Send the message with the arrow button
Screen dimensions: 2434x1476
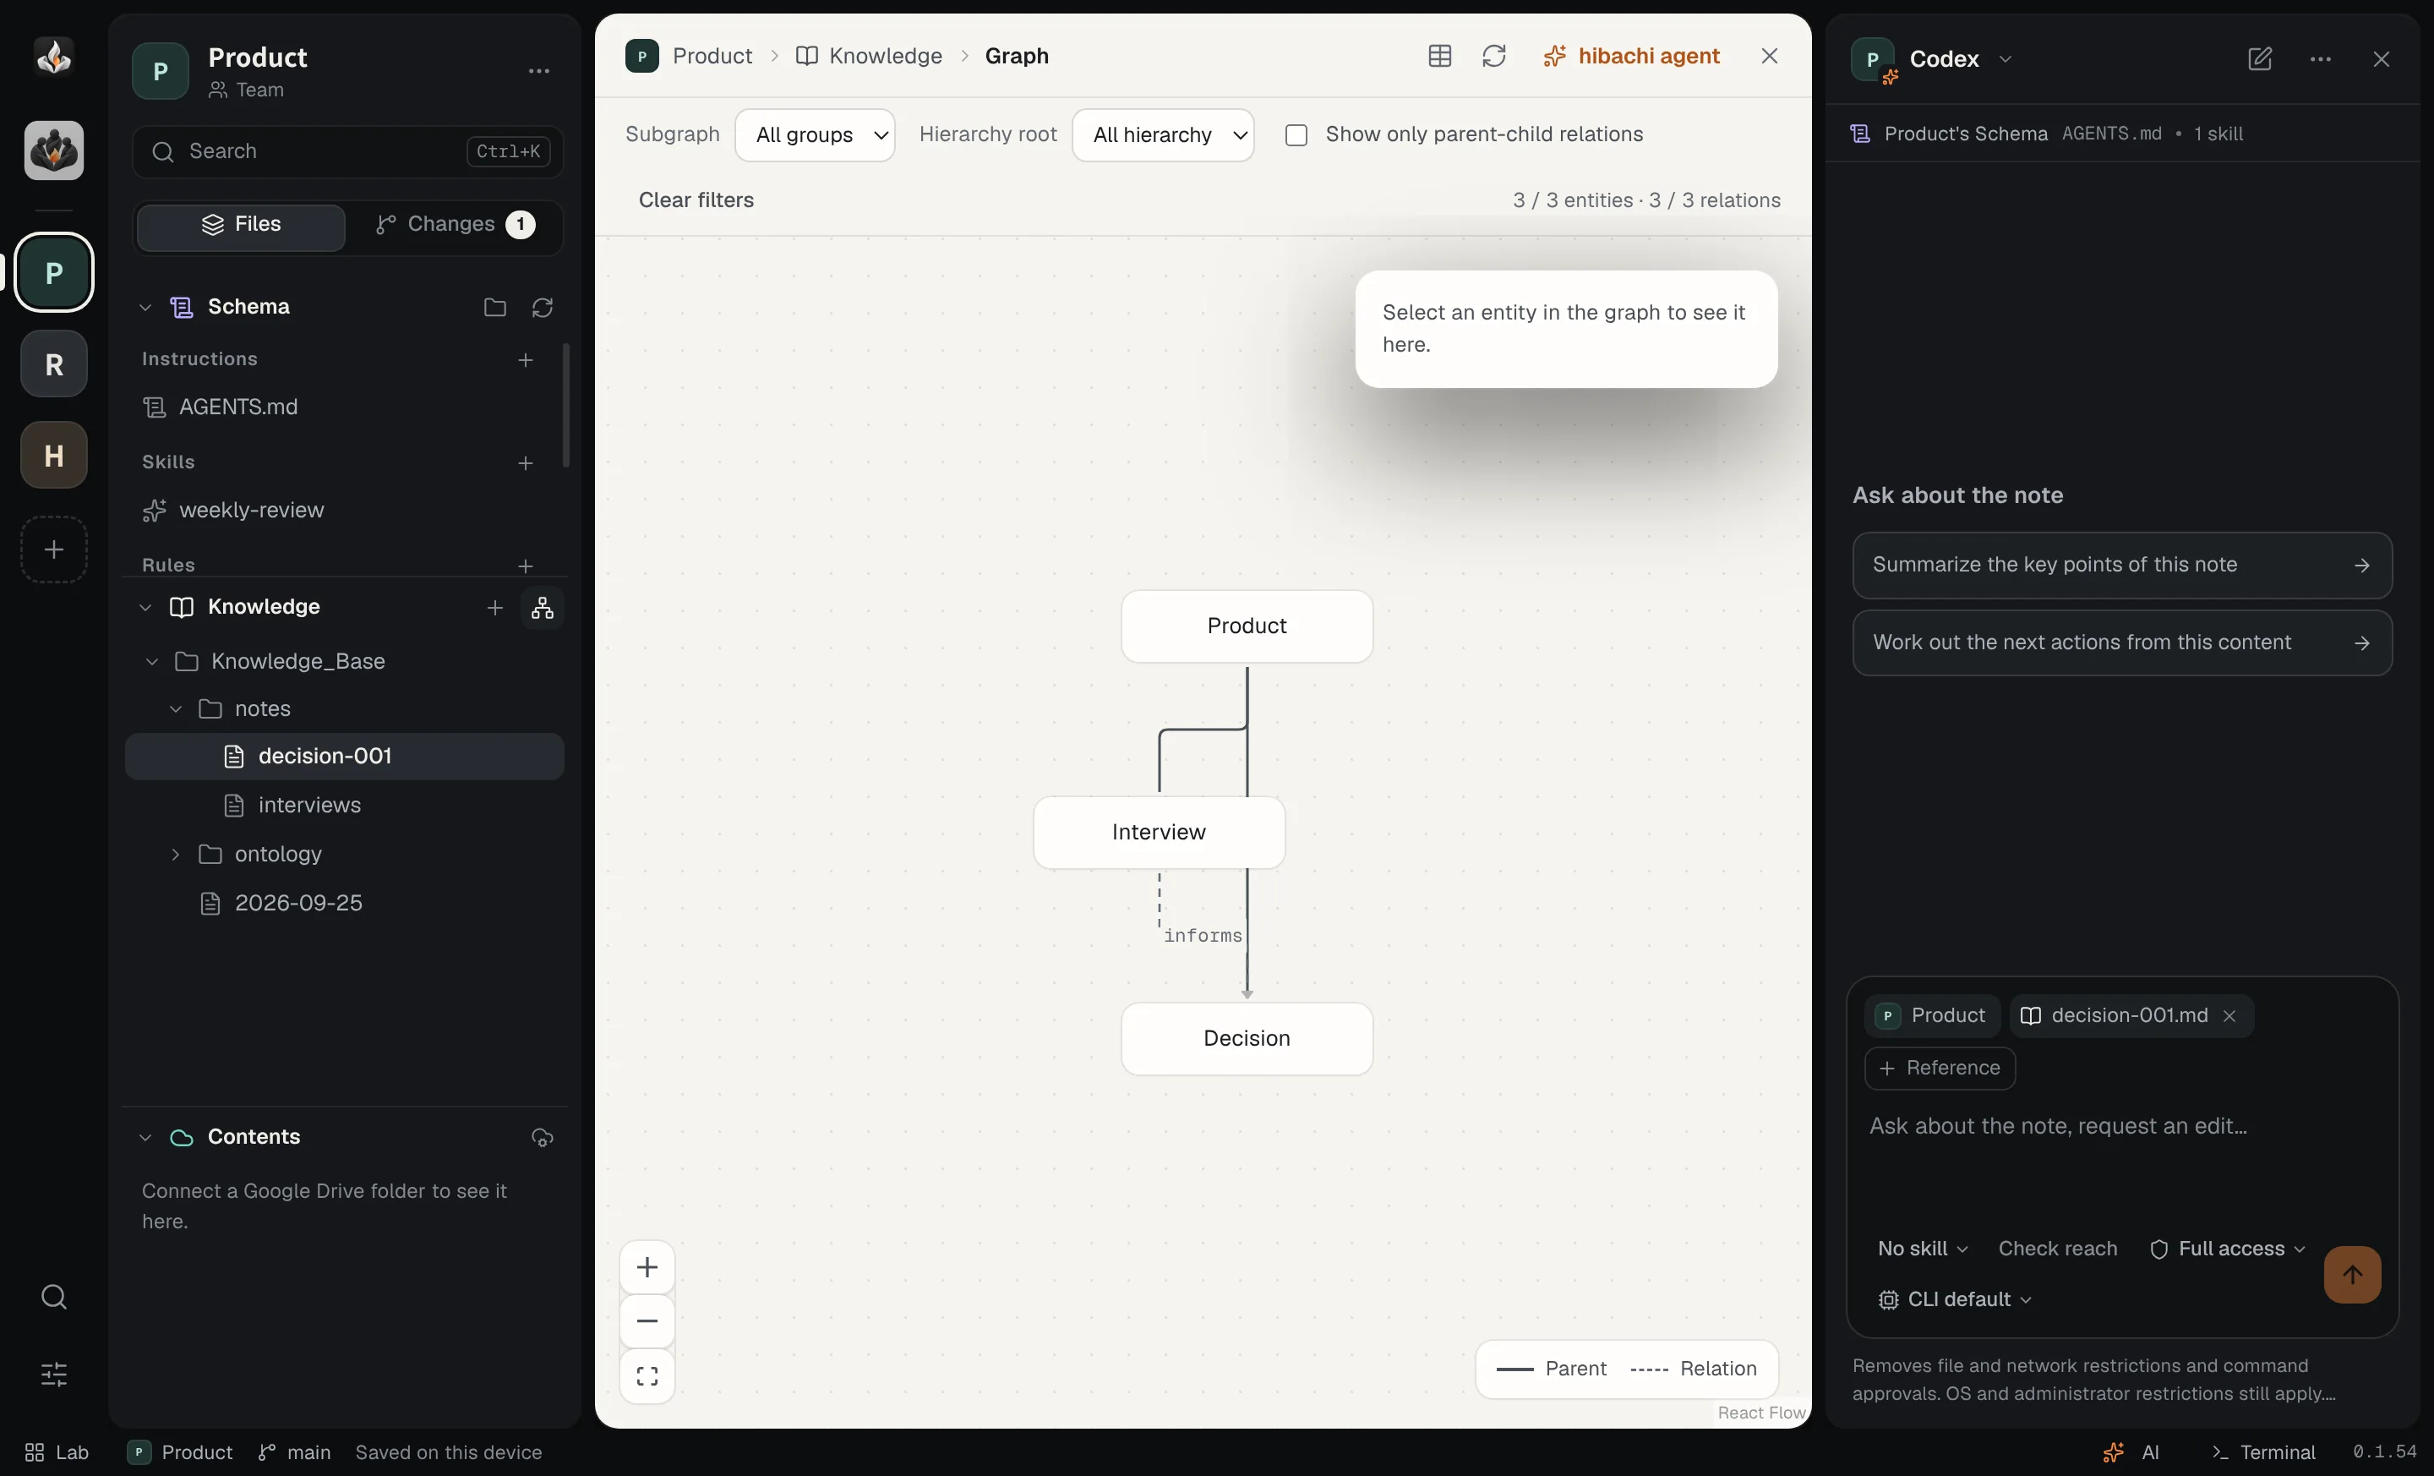coord(2352,1275)
